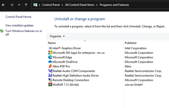Select Realtek High Definition Audio Driver name
Viewport: 169px width, 108px height.
click(76, 75)
